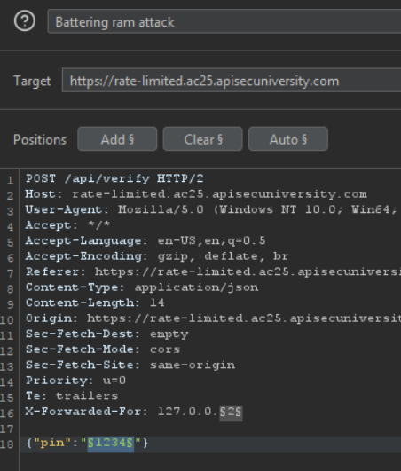Click the Content-Type application/json line
The height and width of the screenshot is (471, 401).
tap(142, 287)
